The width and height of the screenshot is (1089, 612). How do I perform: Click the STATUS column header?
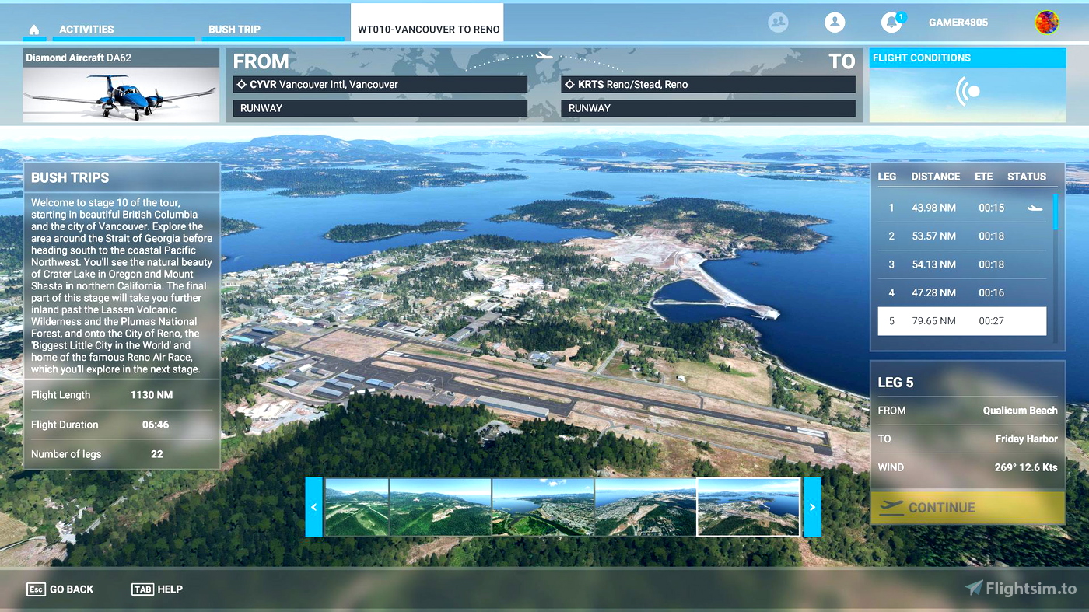1027,177
